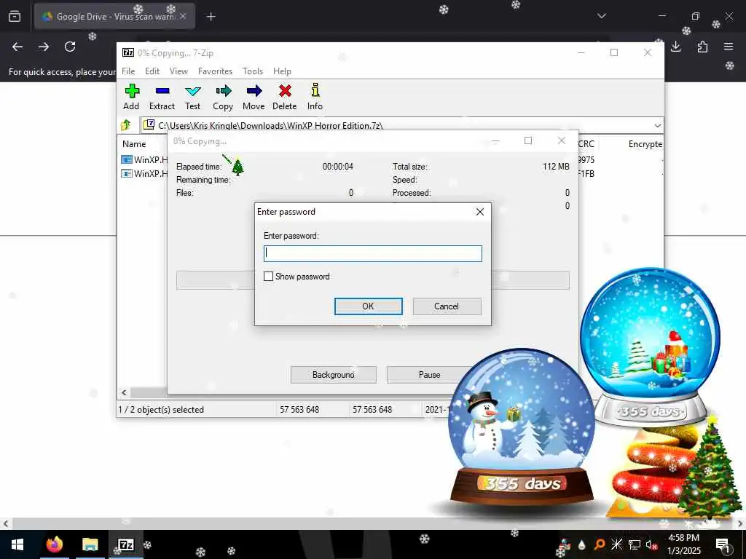This screenshot has height=559, width=746.
Task: Click the green Add icon in 7-Zip toolbar
Action: (x=132, y=91)
